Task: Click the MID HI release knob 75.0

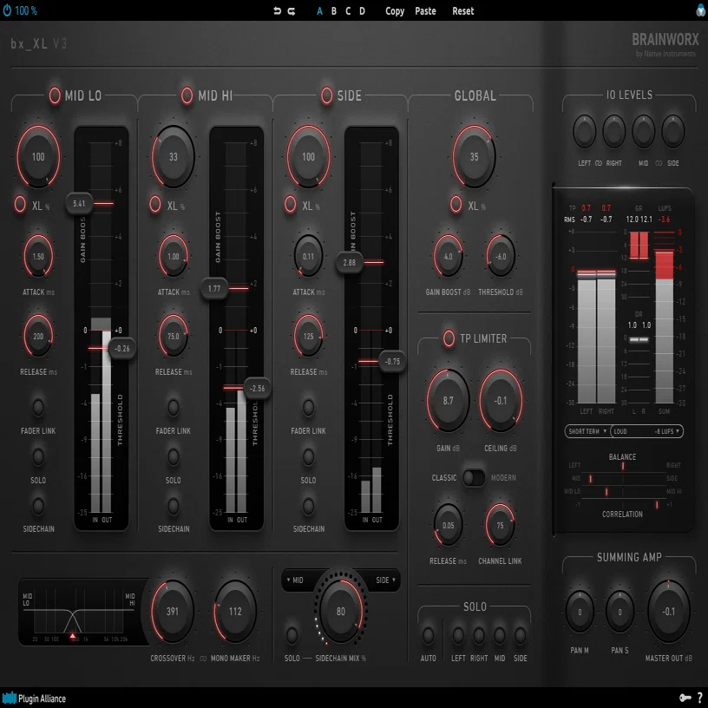Action: [x=174, y=336]
